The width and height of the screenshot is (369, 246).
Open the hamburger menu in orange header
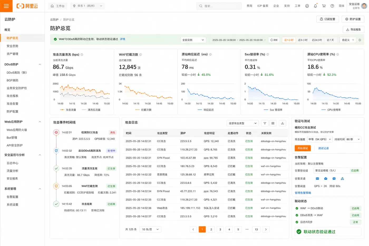(x=6, y=6)
